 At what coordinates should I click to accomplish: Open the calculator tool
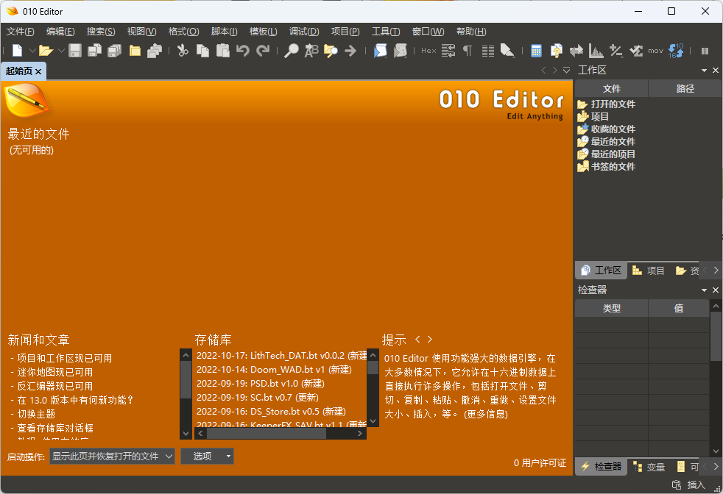point(536,51)
